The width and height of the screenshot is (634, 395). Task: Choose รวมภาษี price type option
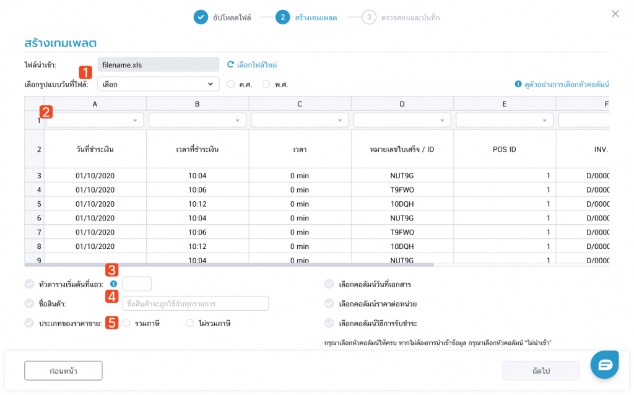[127, 323]
